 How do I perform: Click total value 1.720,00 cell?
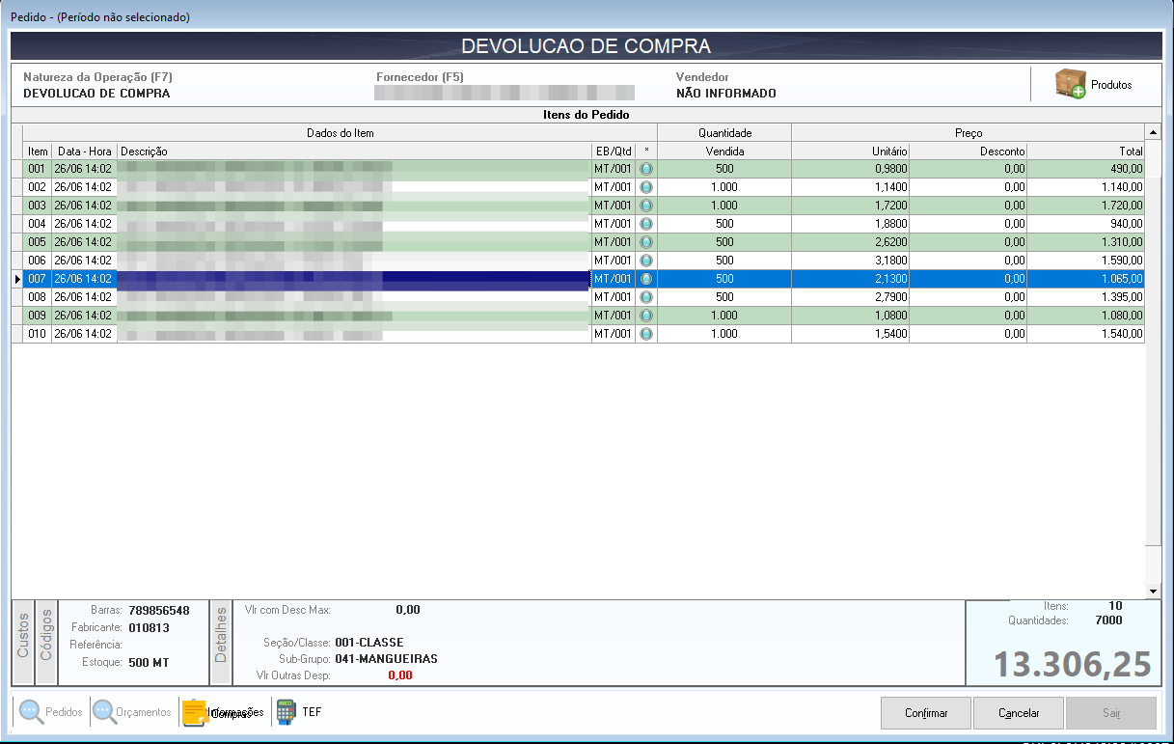pos(1086,205)
